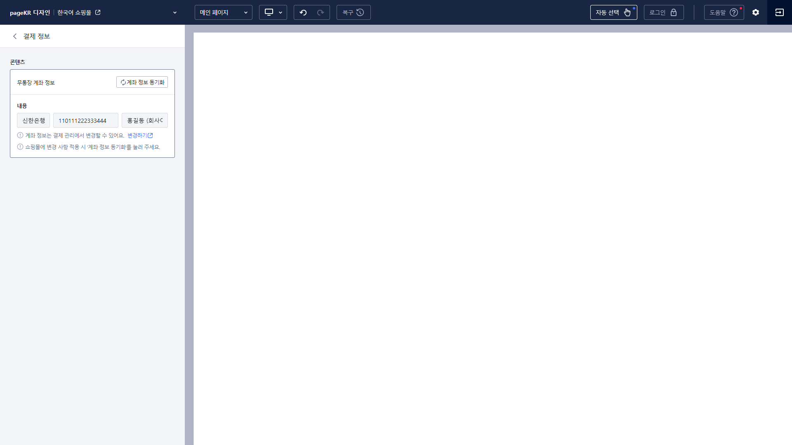
Task: Expand the 한국어 쇼핑몰 shop selector chevron
Action: 175,12
